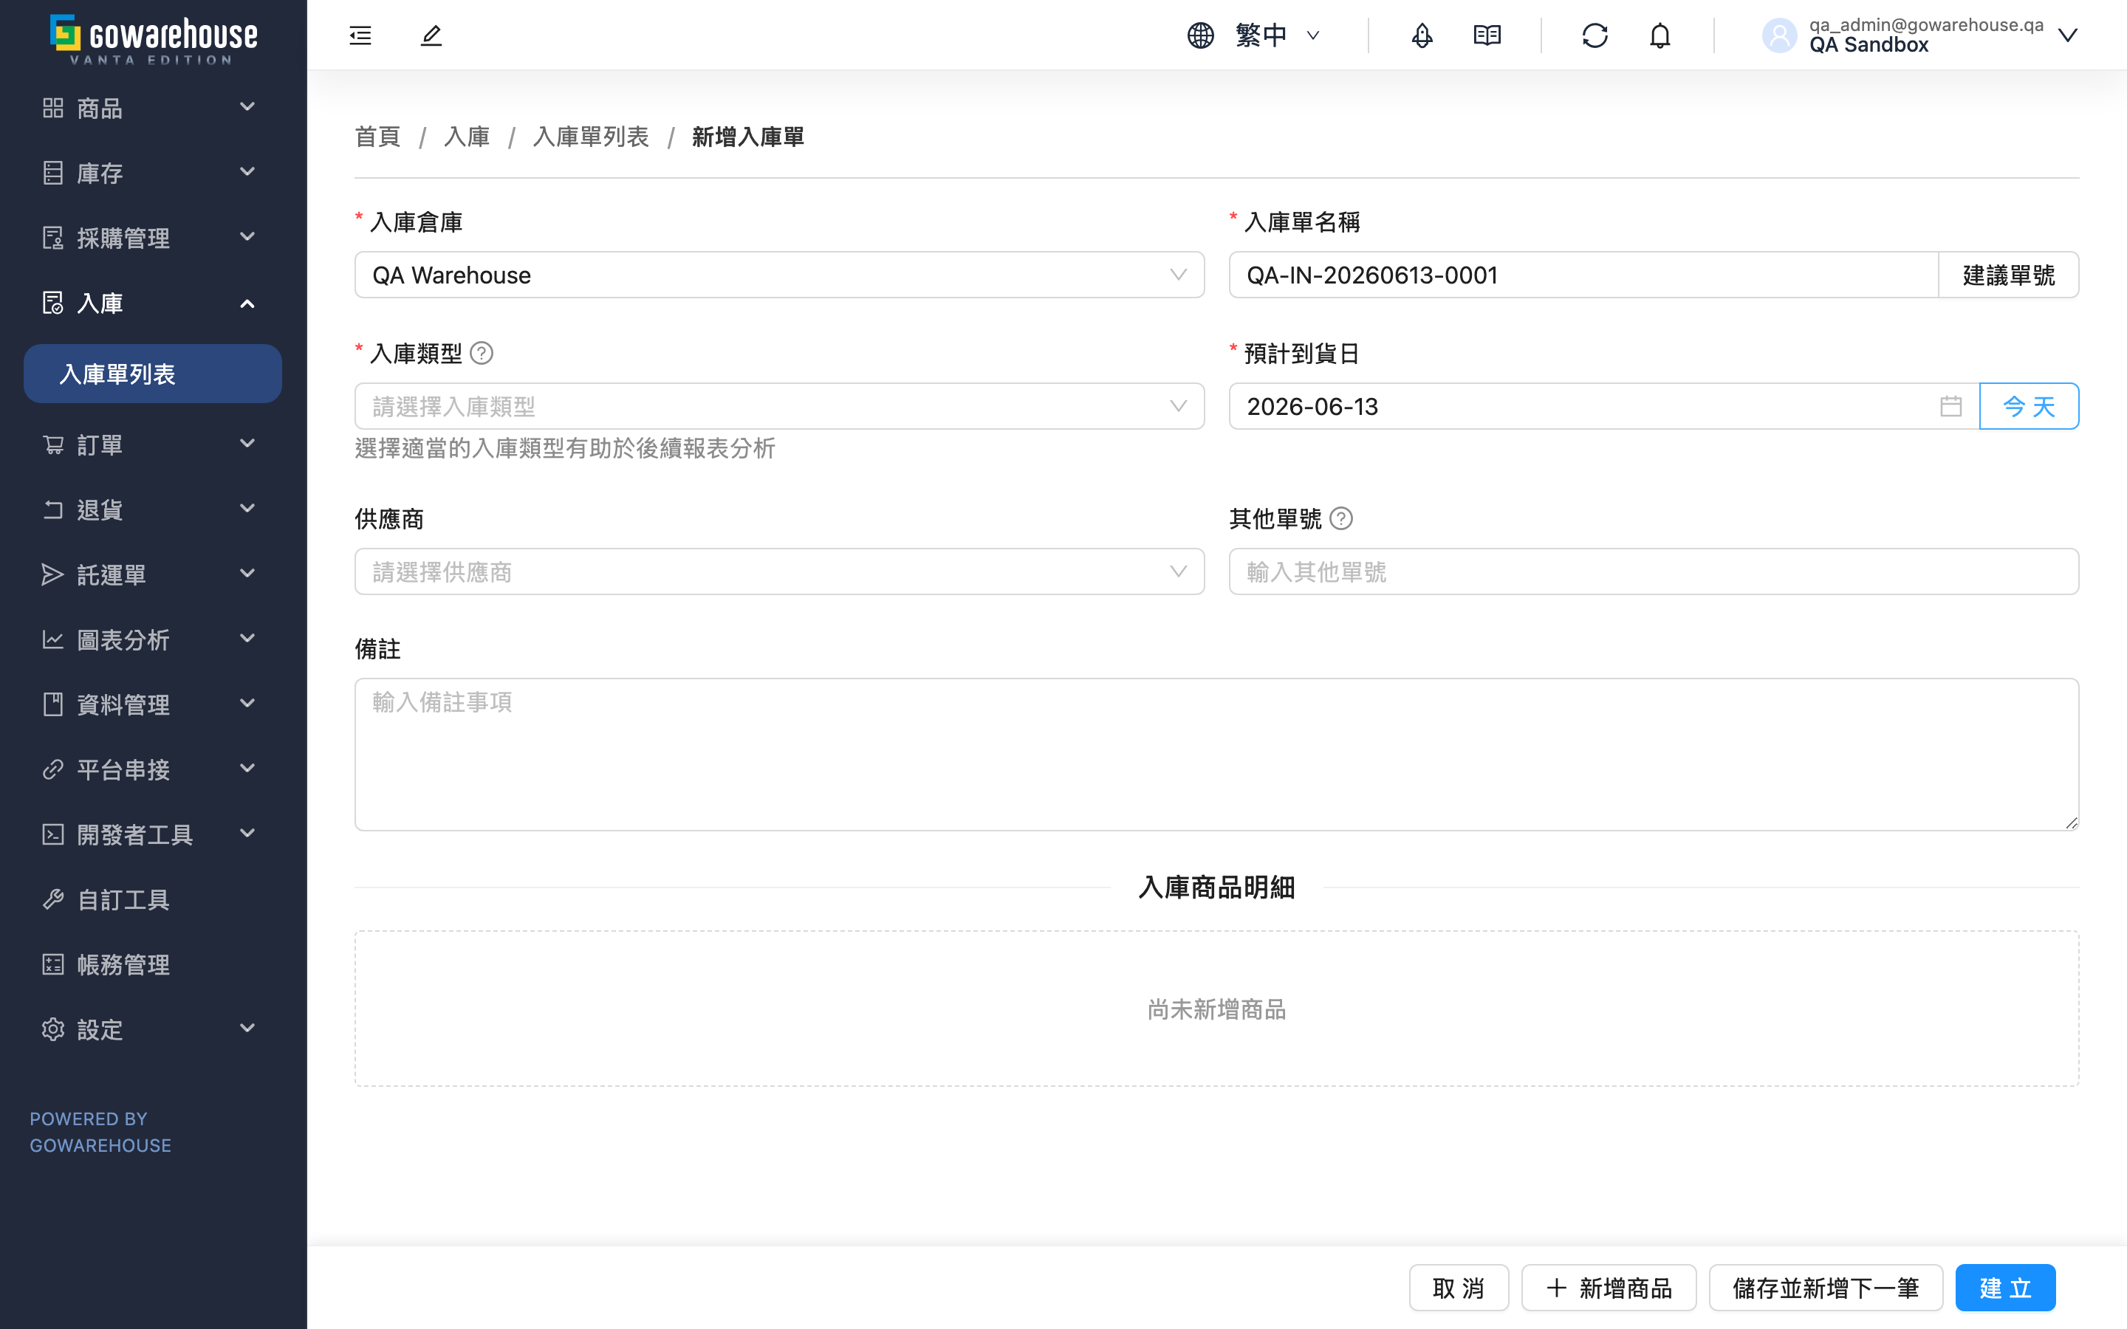Click the help icon beside 入庫類型
The width and height of the screenshot is (2127, 1329).
pyautogui.click(x=482, y=354)
